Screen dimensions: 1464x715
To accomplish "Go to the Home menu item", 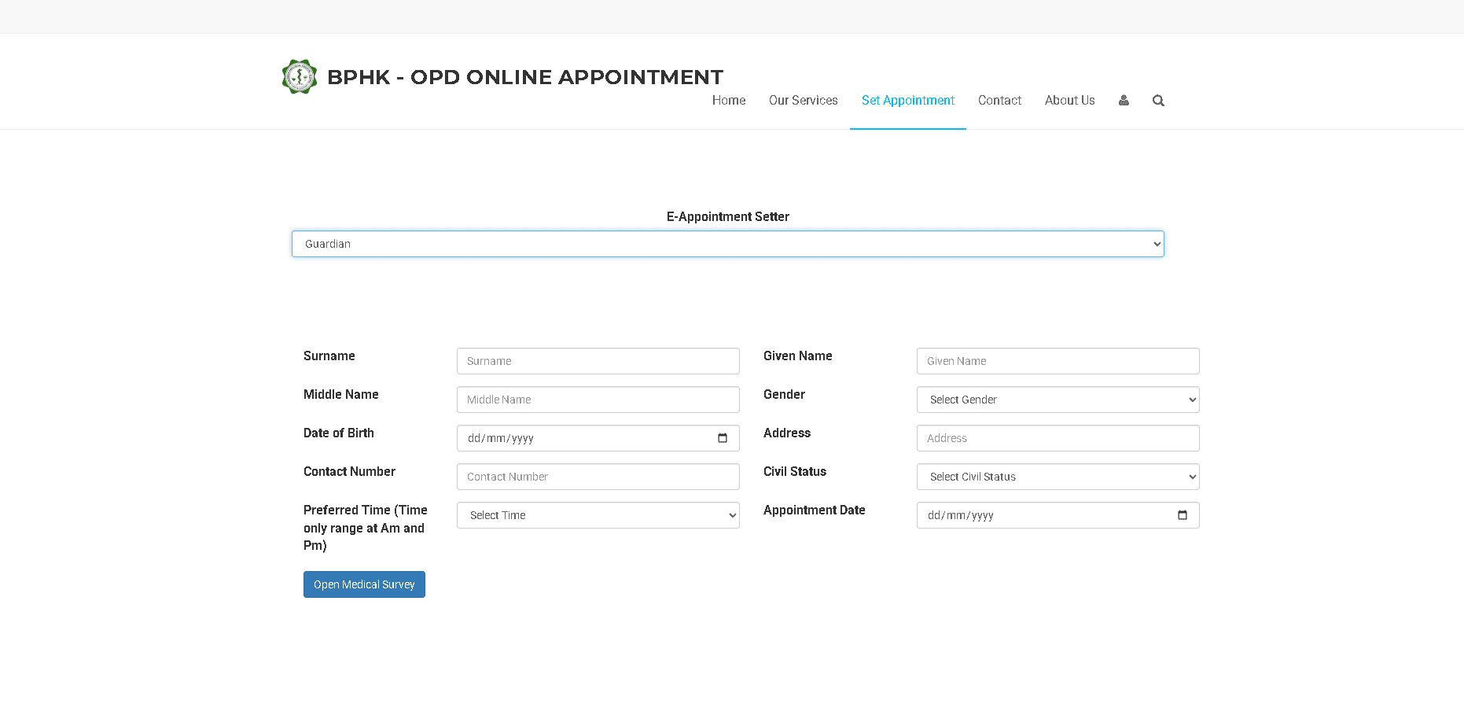I will click(x=729, y=101).
